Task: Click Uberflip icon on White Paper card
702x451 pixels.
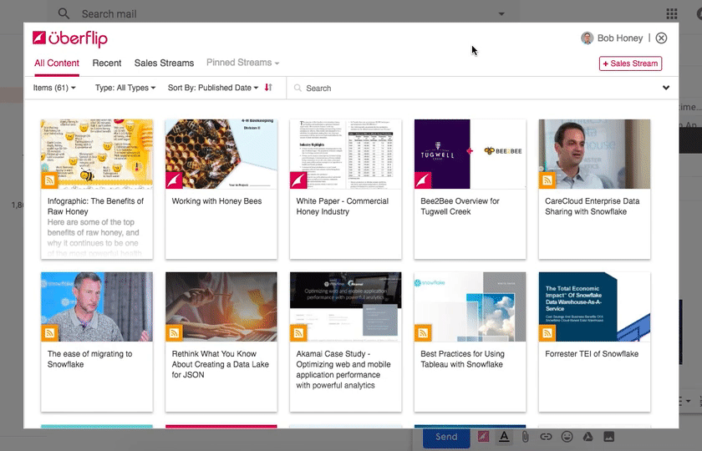Action: [x=298, y=180]
